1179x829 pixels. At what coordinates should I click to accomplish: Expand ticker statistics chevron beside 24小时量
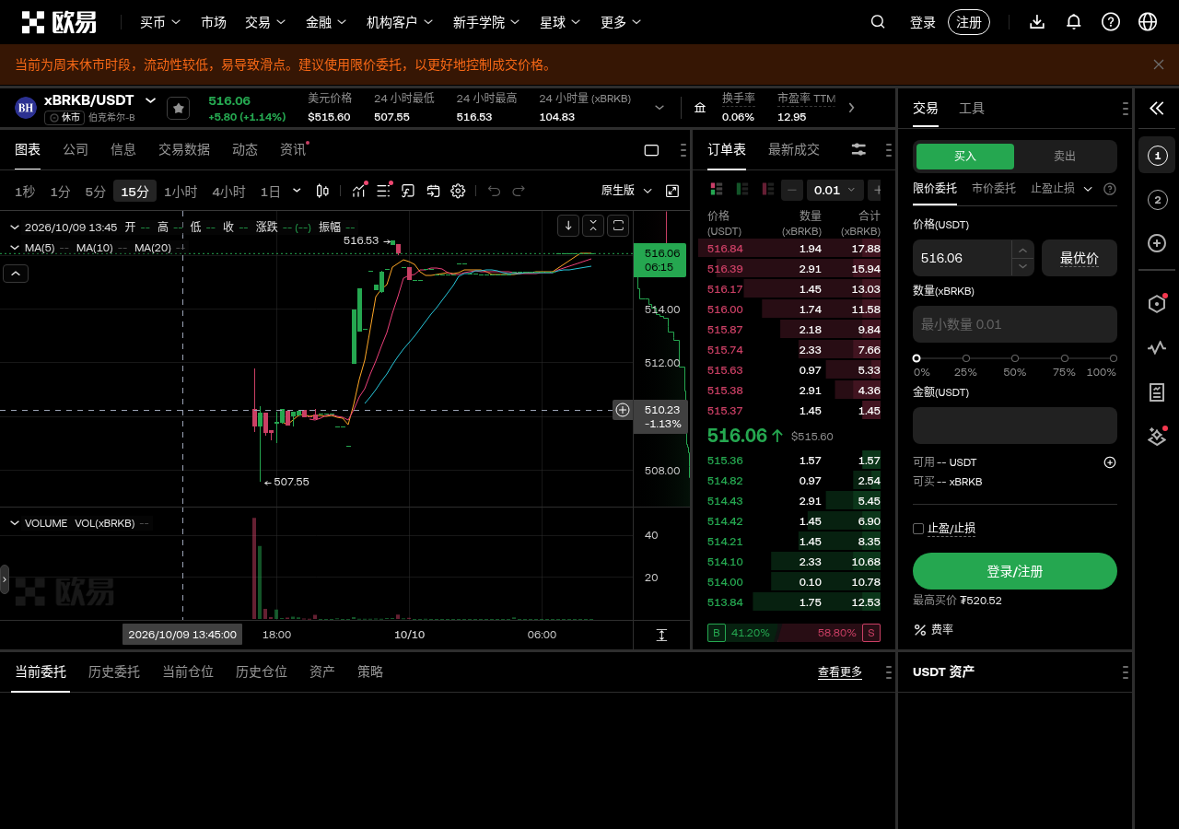(660, 108)
